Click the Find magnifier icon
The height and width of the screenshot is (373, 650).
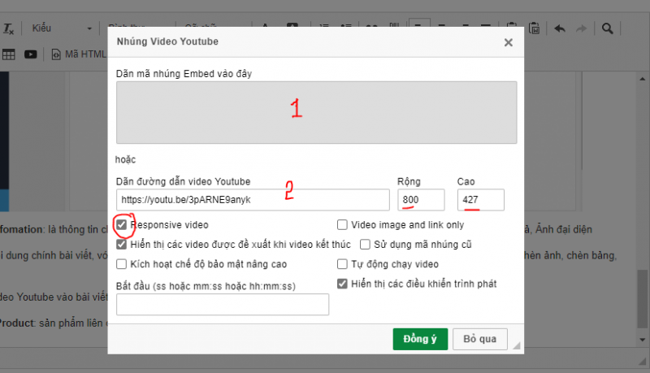608,28
